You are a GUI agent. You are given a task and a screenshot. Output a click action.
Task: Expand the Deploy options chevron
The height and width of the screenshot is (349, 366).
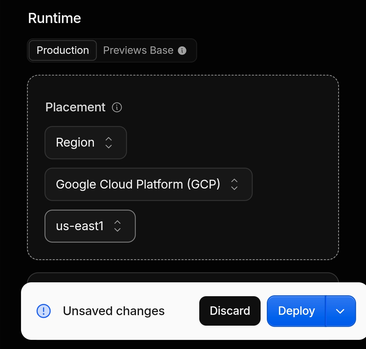click(341, 311)
